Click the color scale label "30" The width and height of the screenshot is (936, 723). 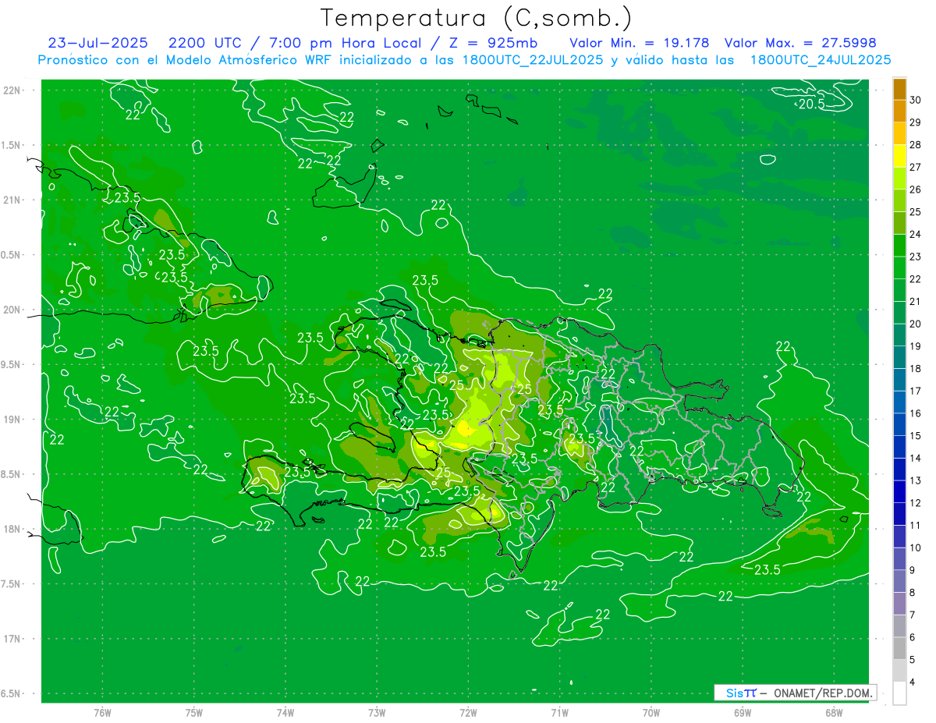(915, 100)
